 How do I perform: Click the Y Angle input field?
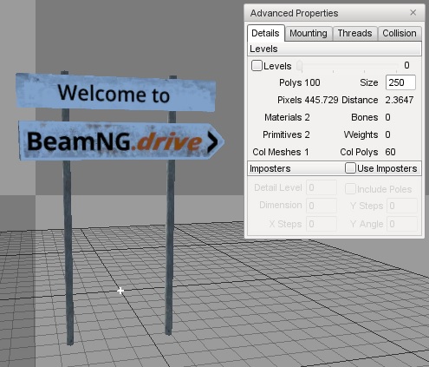click(x=402, y=224)
